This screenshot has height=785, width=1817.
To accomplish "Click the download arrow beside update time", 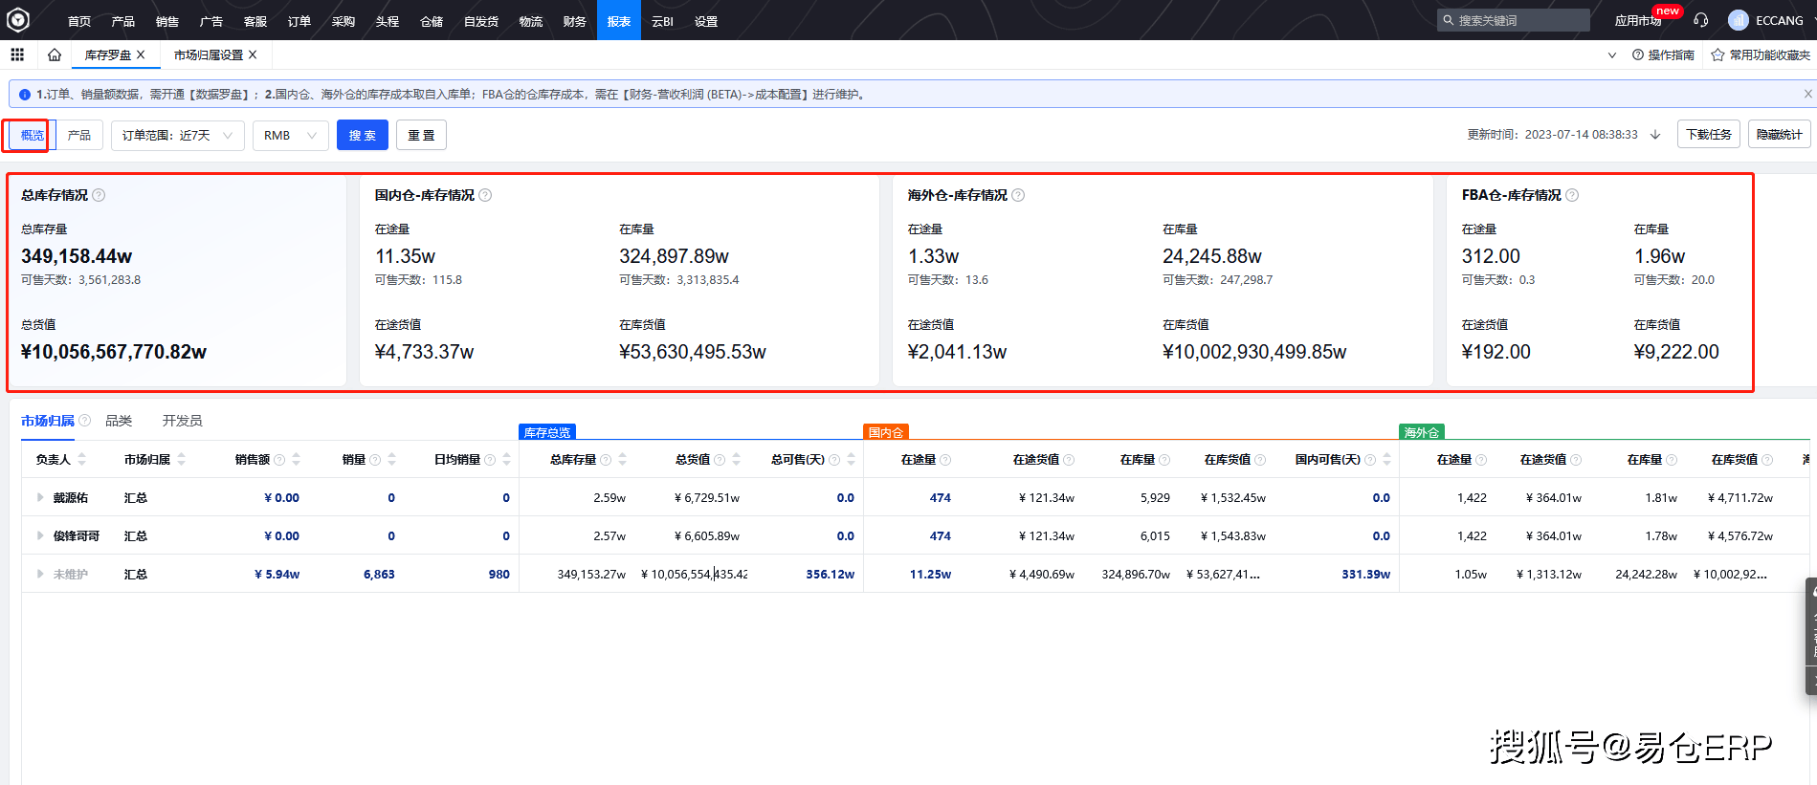I will point(1655,135).
